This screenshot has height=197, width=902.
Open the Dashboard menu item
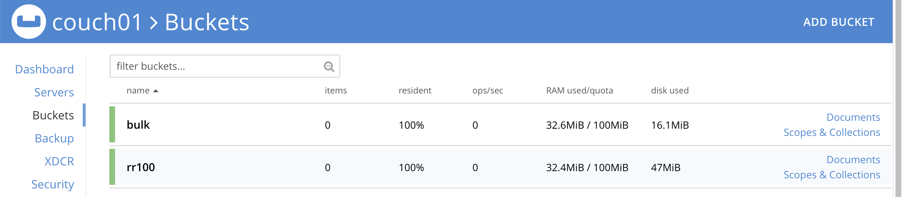(44, 69)
